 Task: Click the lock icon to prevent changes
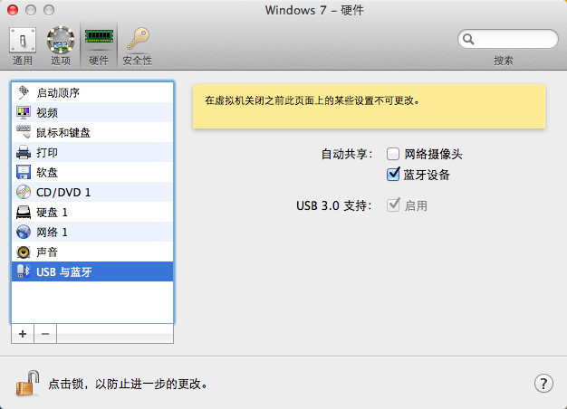tap(26, 383)
